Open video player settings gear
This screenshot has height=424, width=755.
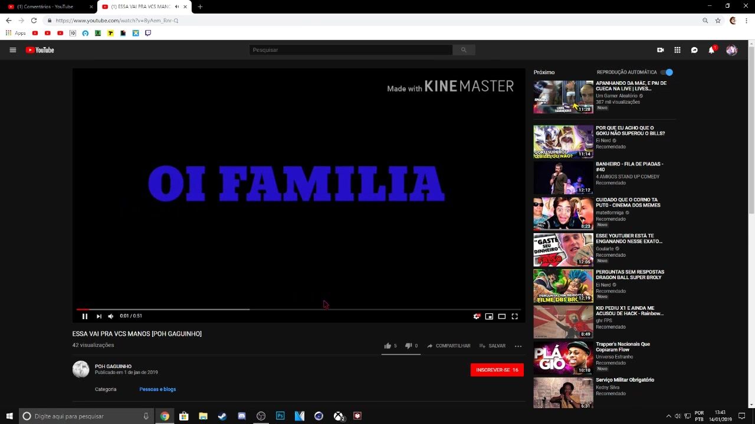pyautogui.click(x=477, y=316)
